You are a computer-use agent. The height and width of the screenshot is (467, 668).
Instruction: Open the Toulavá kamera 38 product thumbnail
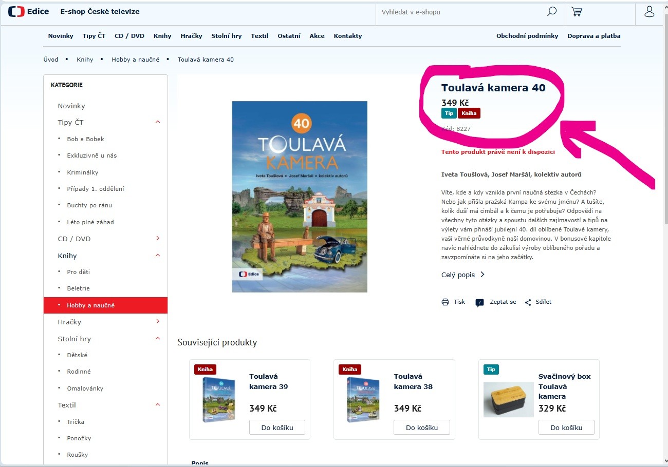[363, 400]
